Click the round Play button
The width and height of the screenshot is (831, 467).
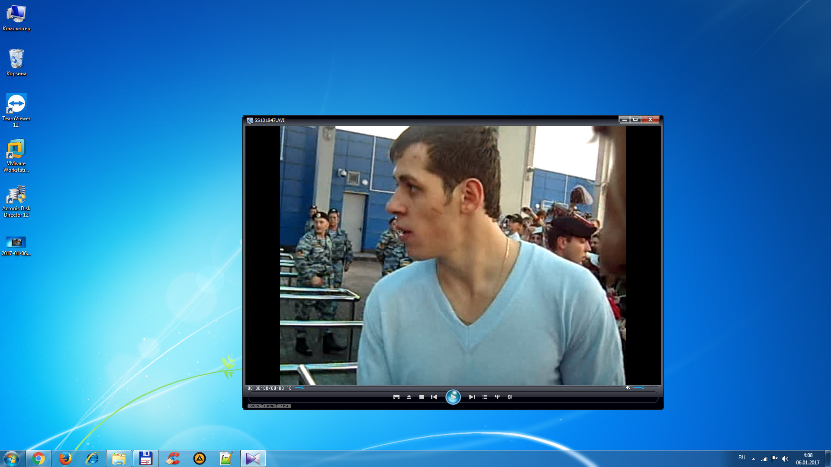pyautogui.click(x=453, y=397)
